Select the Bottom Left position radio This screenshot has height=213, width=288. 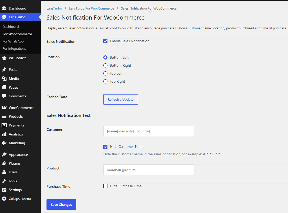click(105, 57)
